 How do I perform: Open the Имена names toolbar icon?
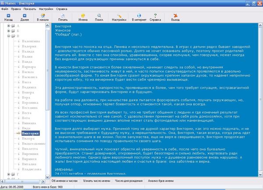click(83, 17)
